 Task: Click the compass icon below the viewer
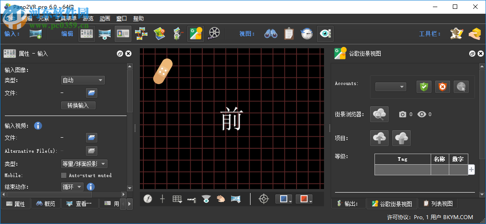(148, 199)
